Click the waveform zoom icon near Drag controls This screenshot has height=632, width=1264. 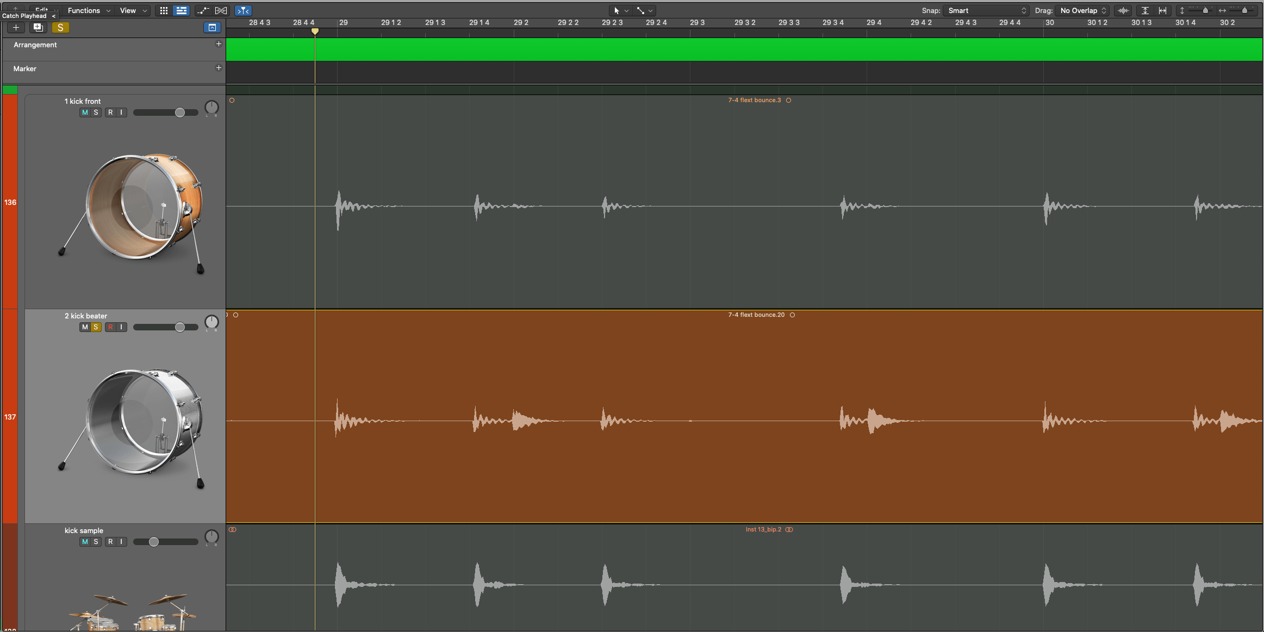click(1123, 10)
